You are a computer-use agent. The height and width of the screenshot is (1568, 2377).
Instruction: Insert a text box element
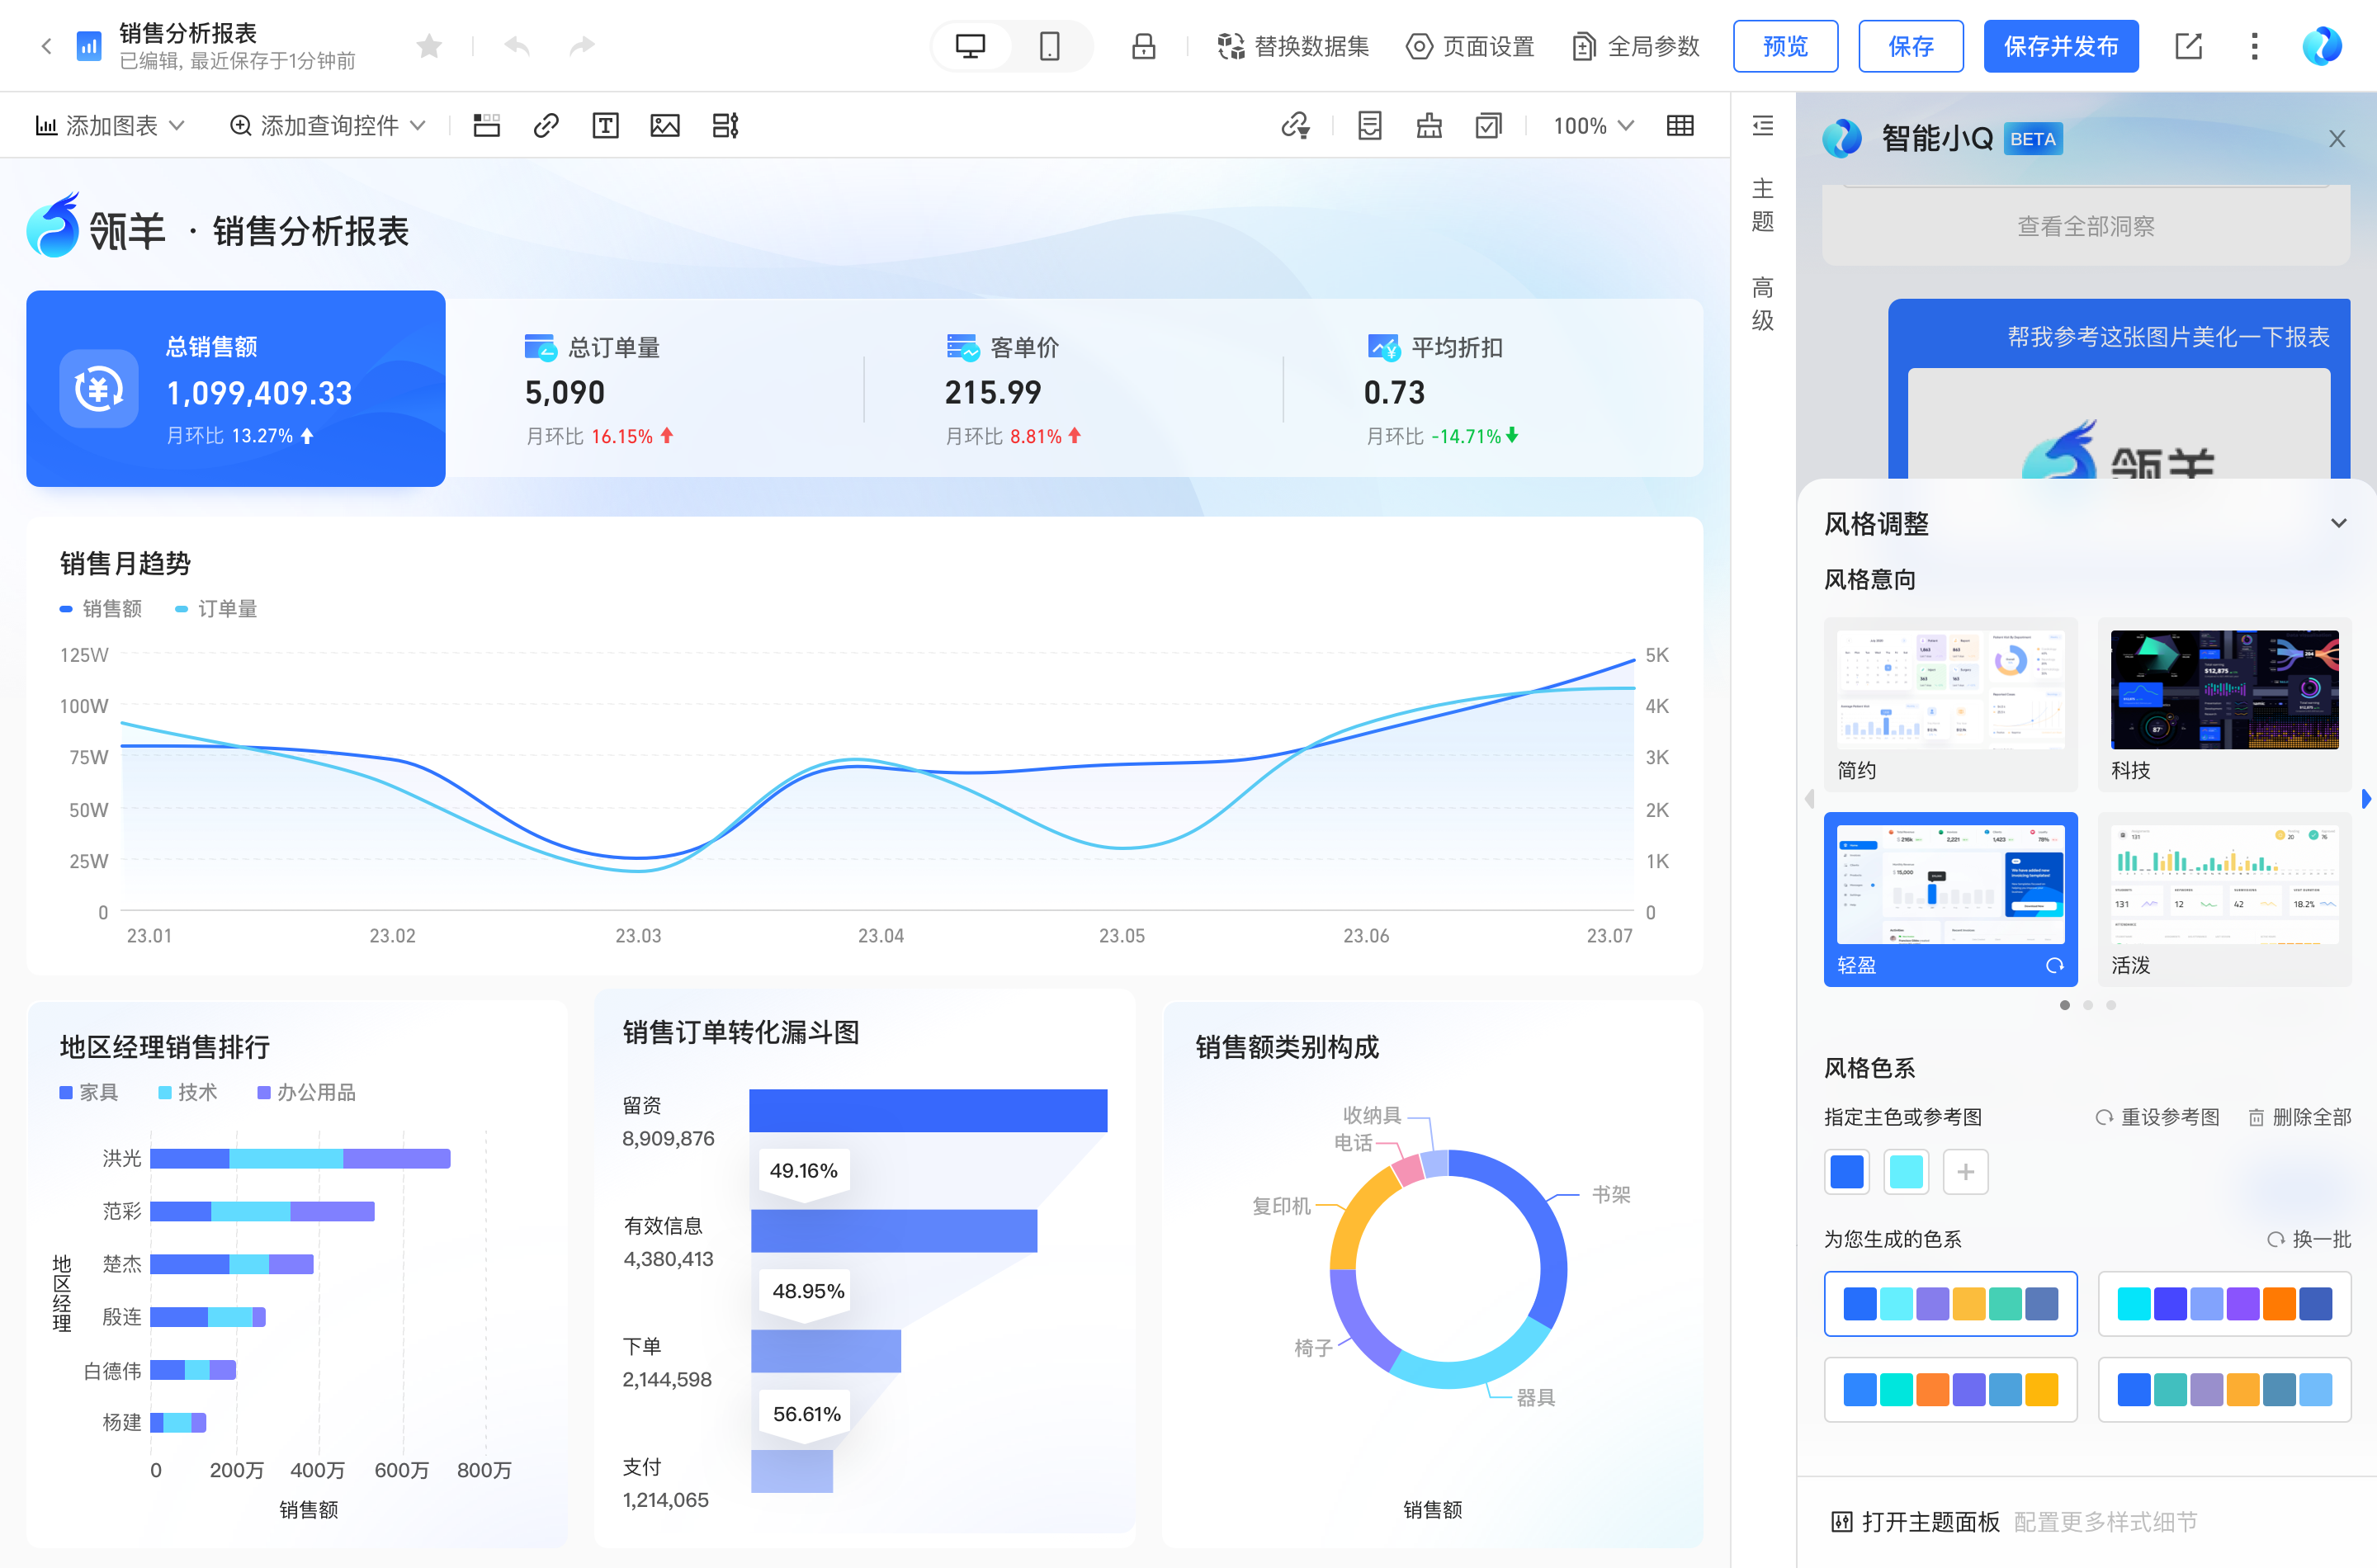pyautogui.click(x=605, y=125)
